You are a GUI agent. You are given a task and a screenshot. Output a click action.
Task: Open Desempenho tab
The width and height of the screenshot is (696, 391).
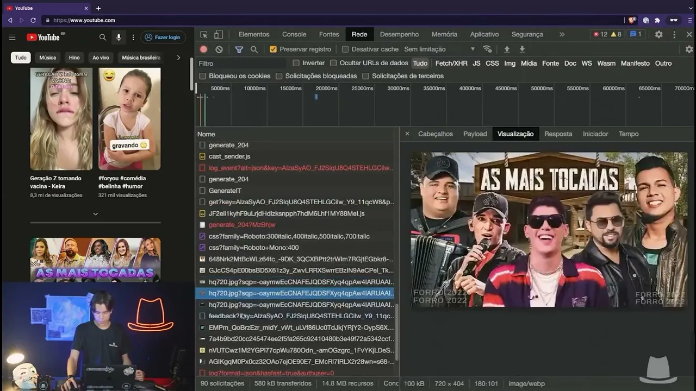click(399, 34)
